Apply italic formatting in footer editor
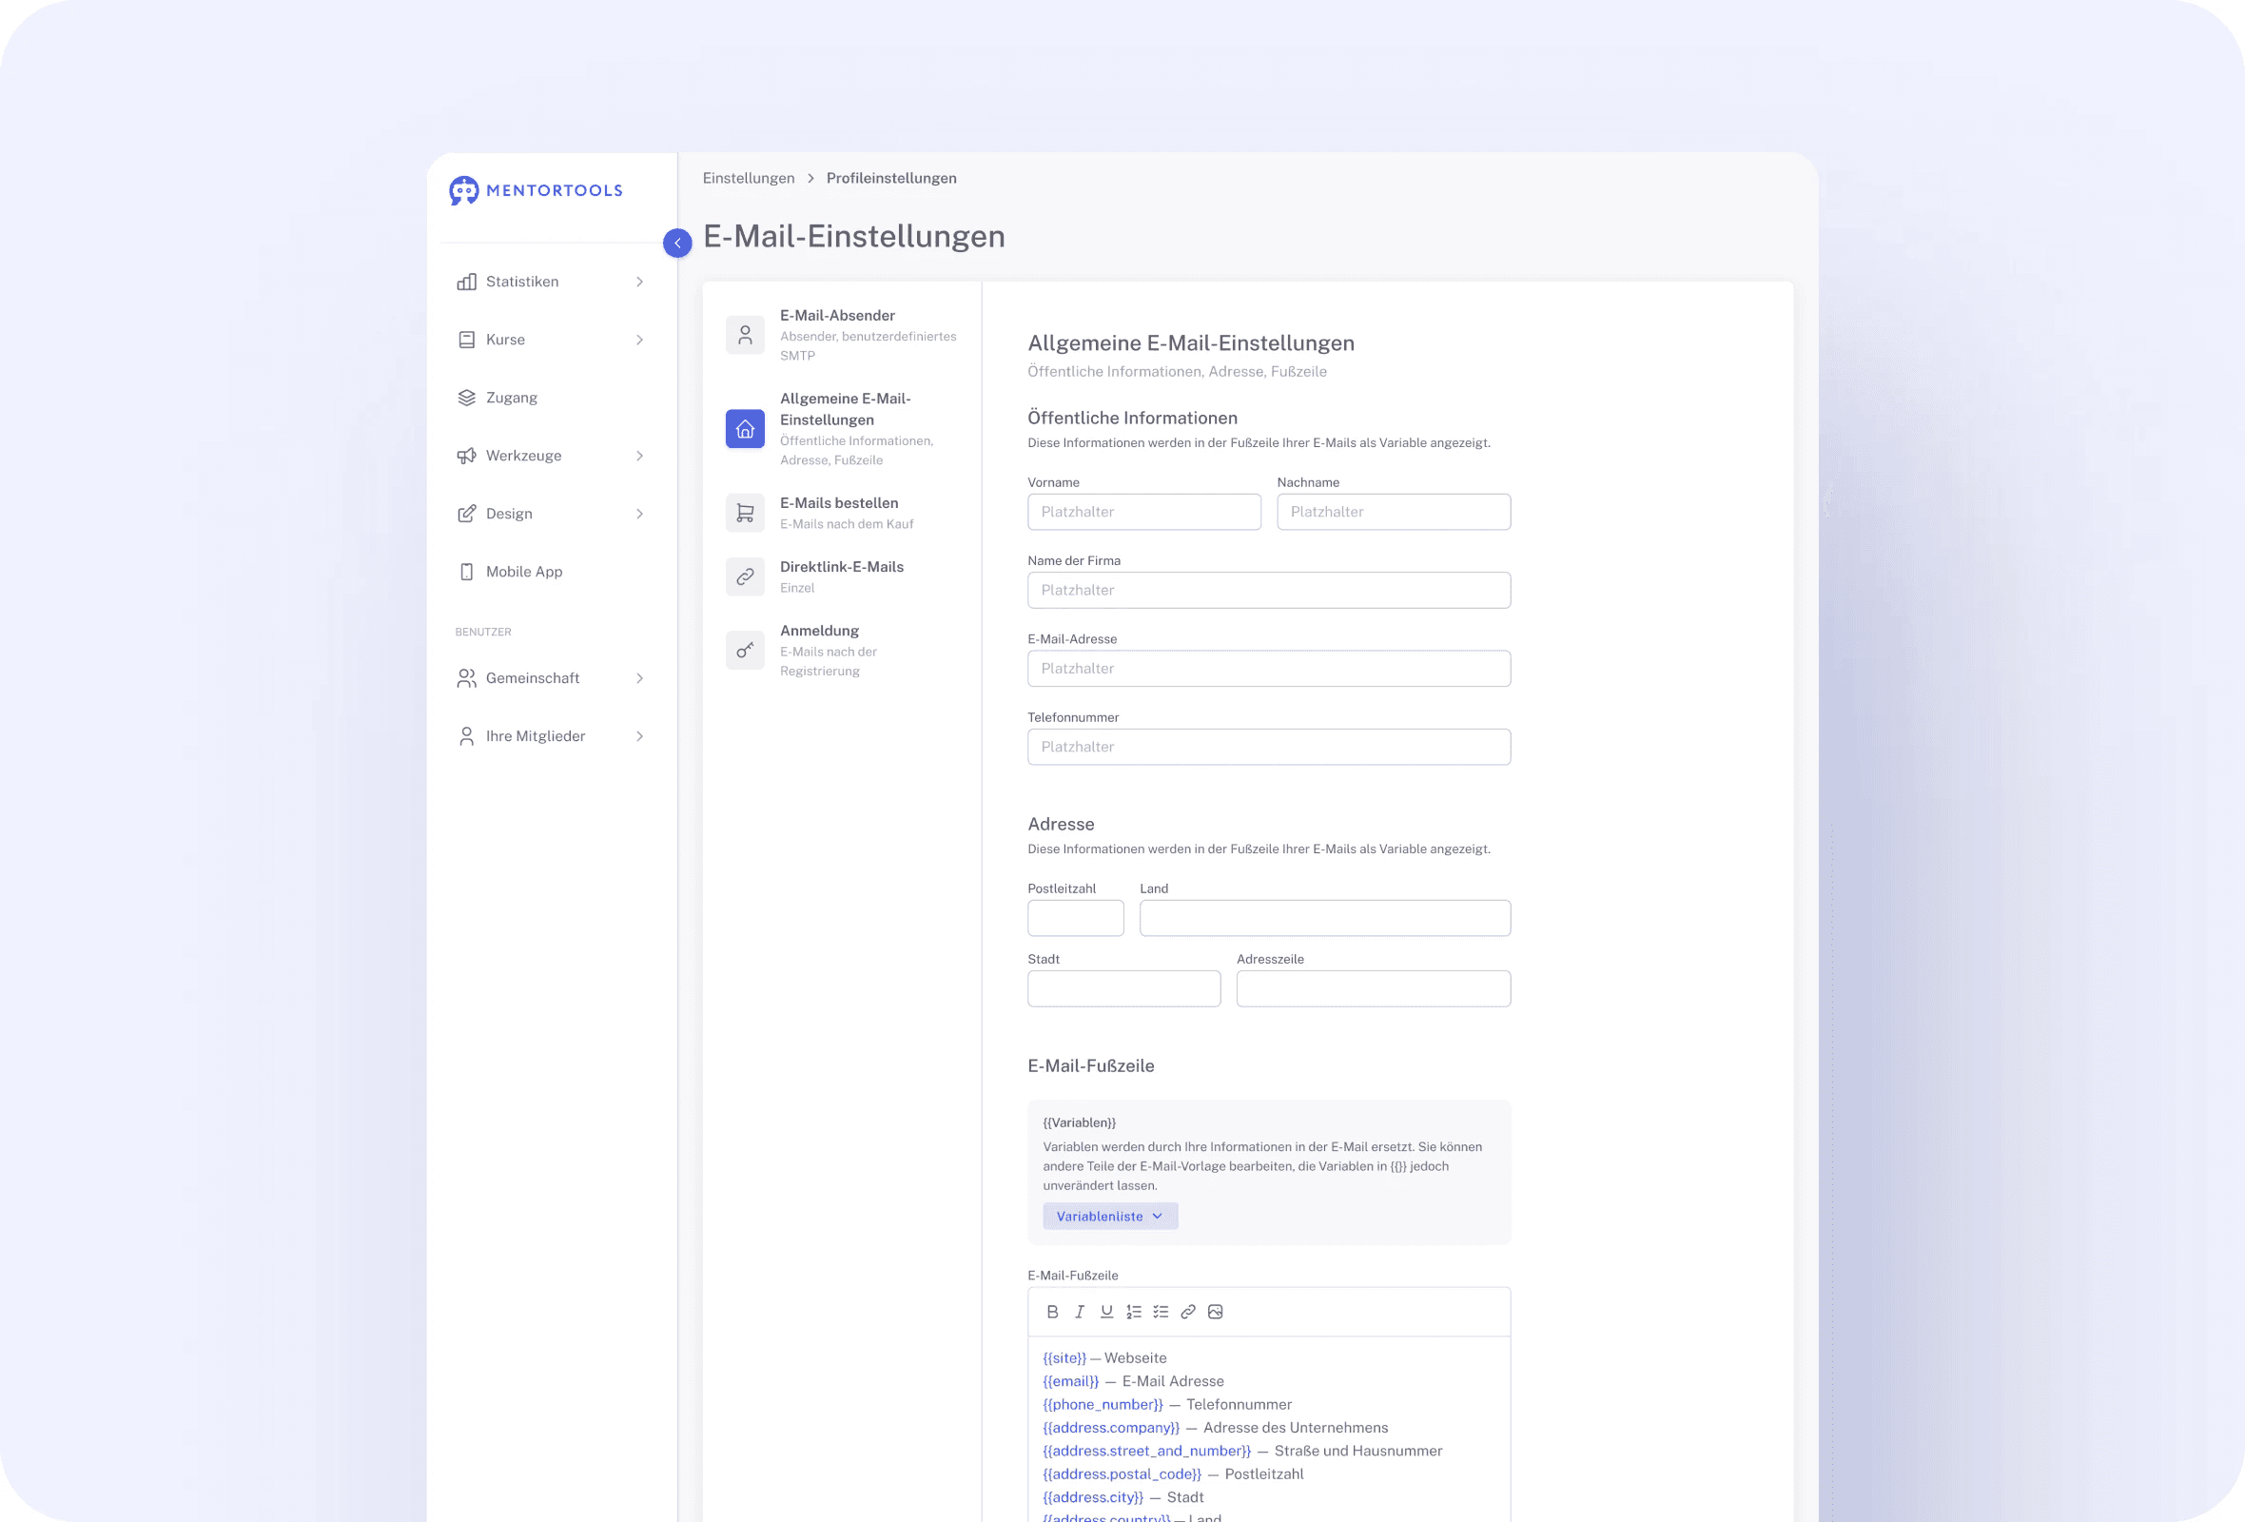The image size is (2245, 1522). point(1079,1312)
